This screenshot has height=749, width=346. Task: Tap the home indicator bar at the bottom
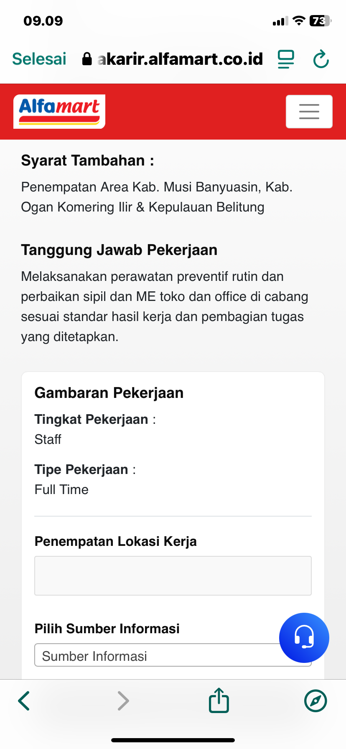173,740
